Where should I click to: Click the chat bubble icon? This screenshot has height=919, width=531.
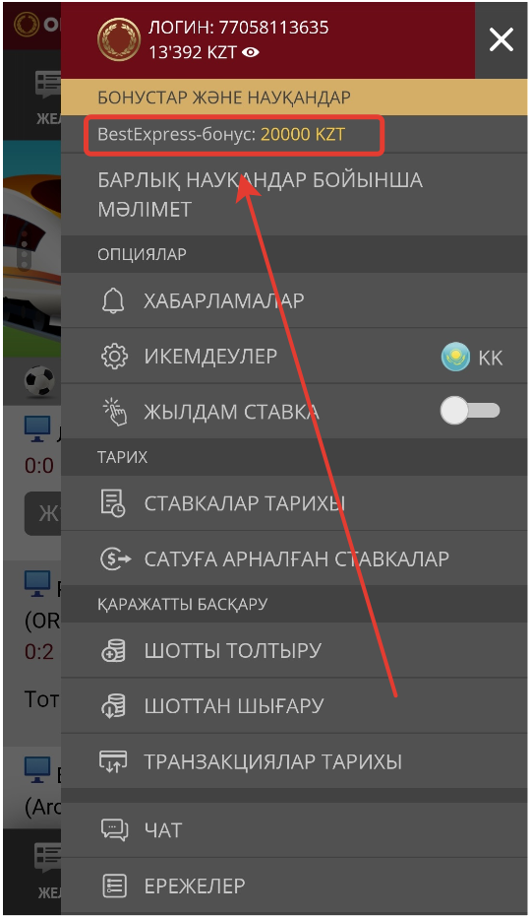coord(114,830)
